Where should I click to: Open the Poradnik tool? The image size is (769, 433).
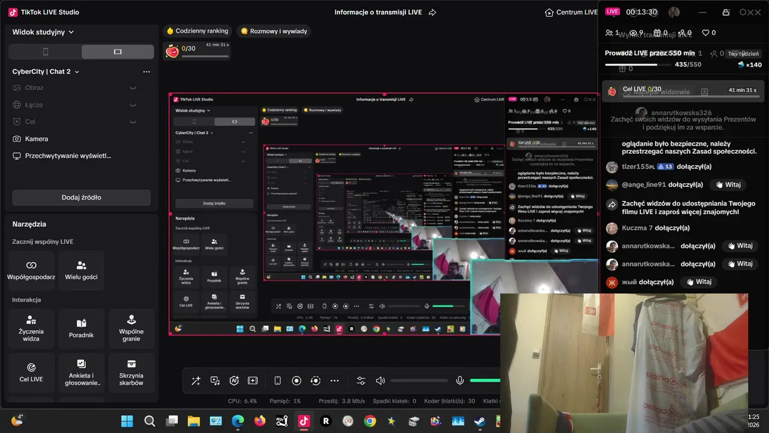pos(81,328)
